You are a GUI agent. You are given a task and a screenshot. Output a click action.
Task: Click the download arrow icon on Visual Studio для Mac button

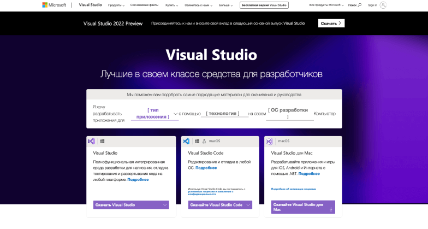tap(331, 209)
